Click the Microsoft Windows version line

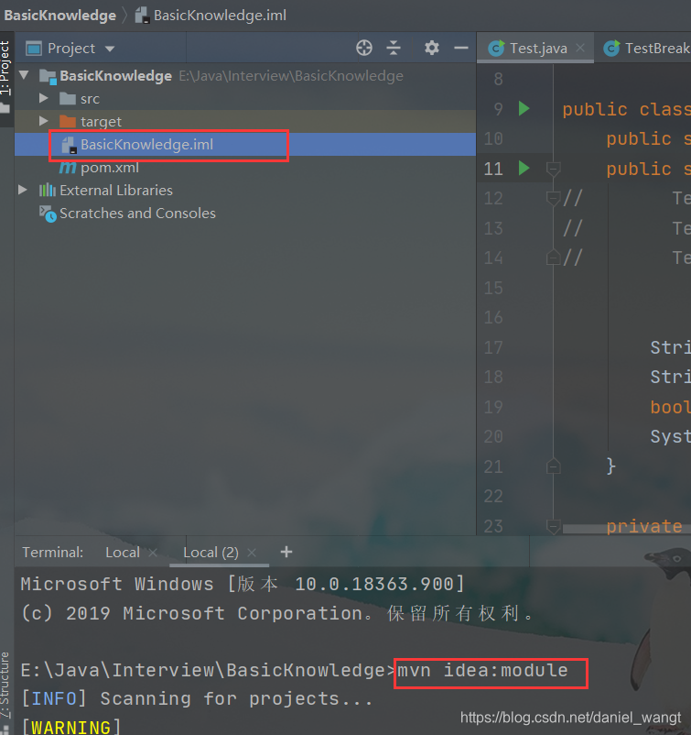tap(243, 584)
